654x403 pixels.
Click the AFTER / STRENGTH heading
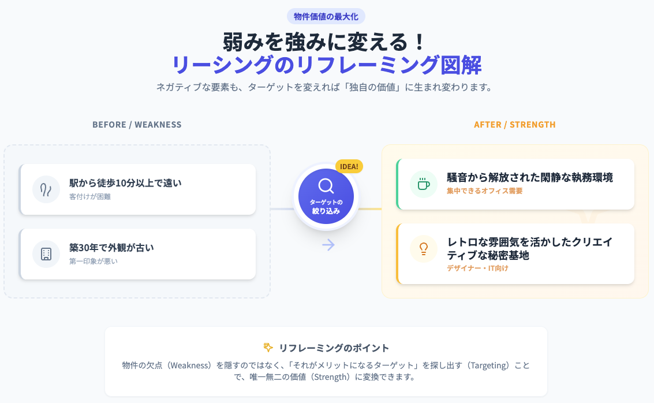[x=515, y=125]
